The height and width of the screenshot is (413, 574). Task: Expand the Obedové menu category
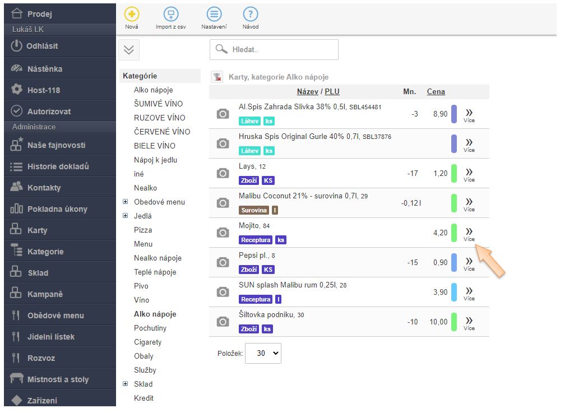point(125,202)
